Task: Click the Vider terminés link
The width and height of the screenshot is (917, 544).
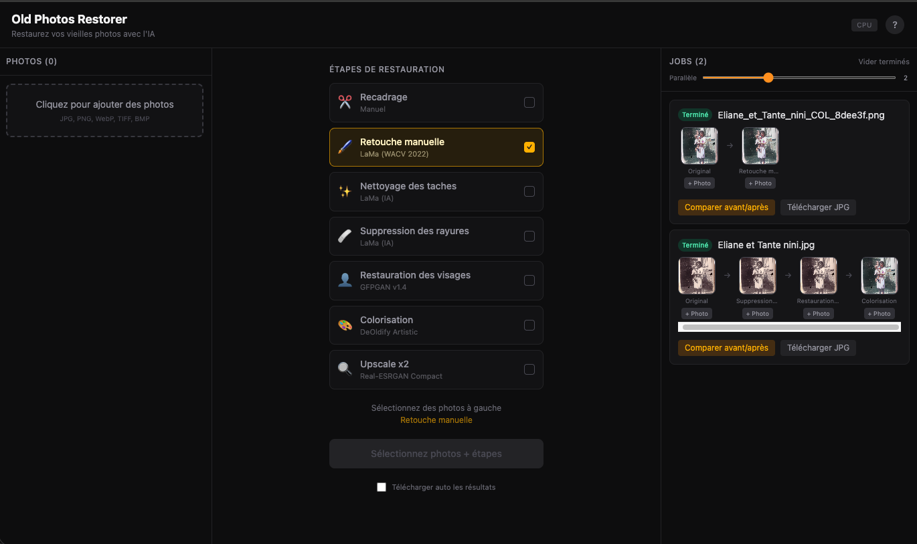Action: 884,62
